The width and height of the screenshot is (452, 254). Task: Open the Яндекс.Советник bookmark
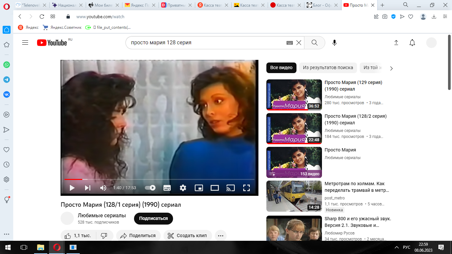pyautogui.click(x=62, y=27)
